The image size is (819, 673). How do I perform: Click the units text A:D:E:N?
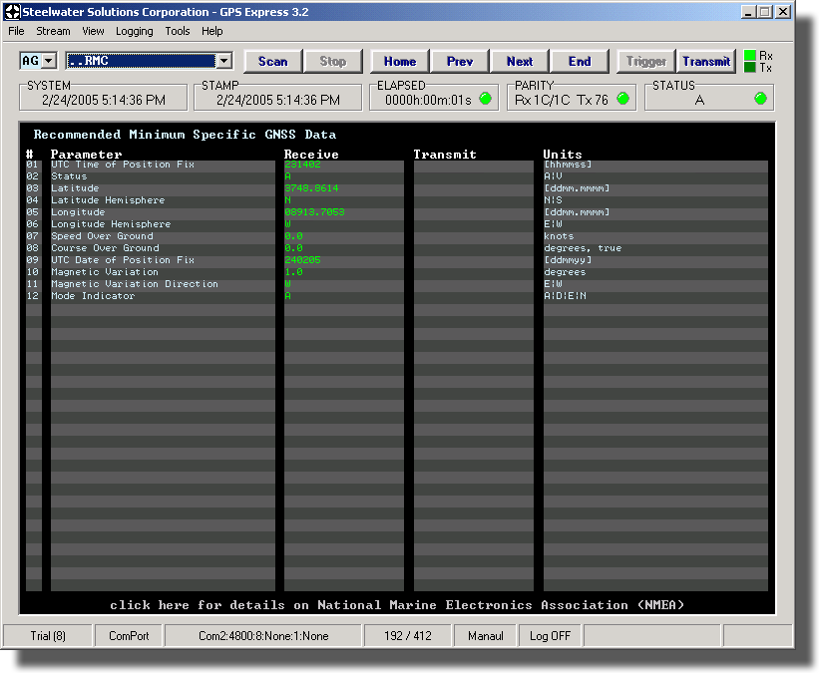pos(565,296)
